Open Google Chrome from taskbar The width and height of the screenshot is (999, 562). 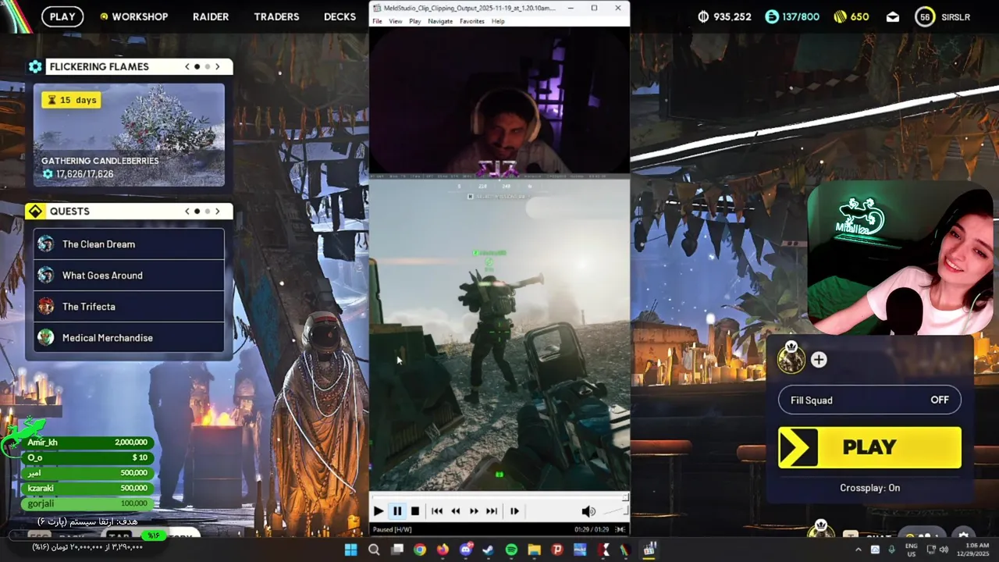tap(420, 550)
